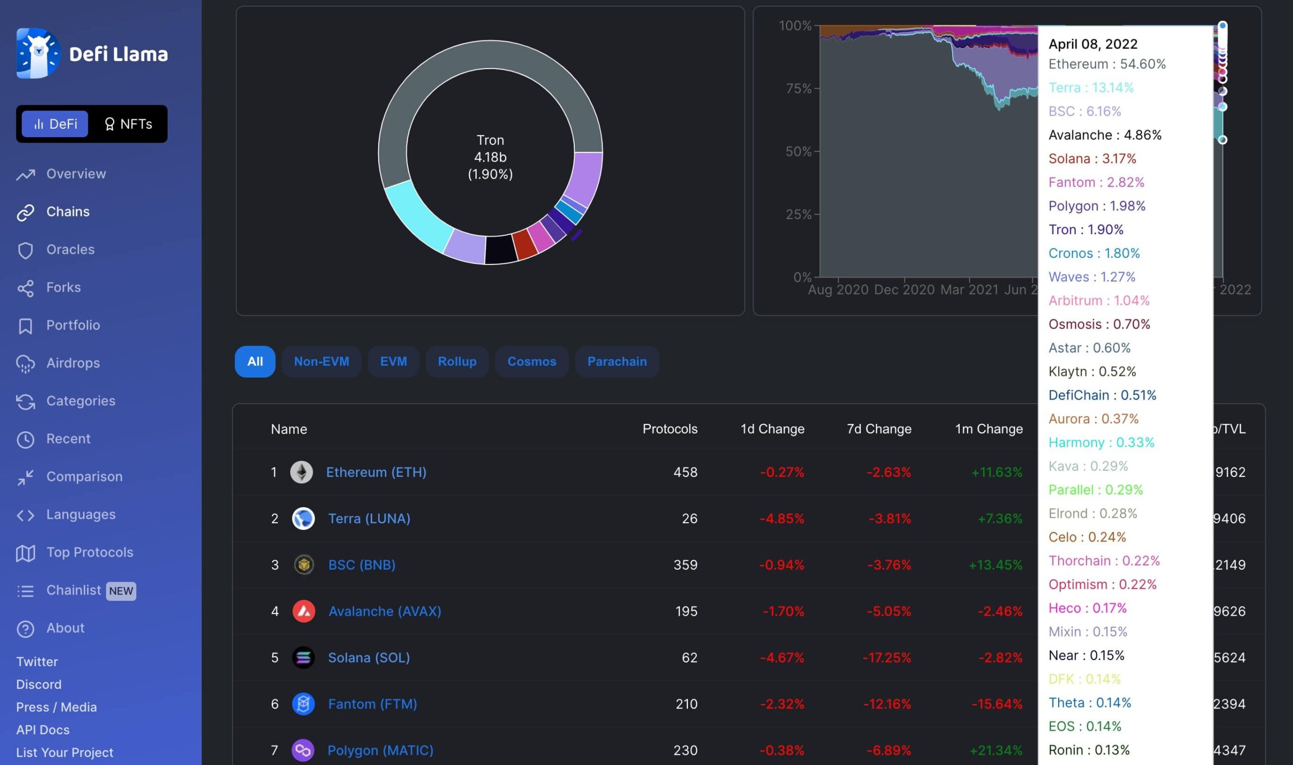Click the About question-mark icon

(x=25, y=629)
